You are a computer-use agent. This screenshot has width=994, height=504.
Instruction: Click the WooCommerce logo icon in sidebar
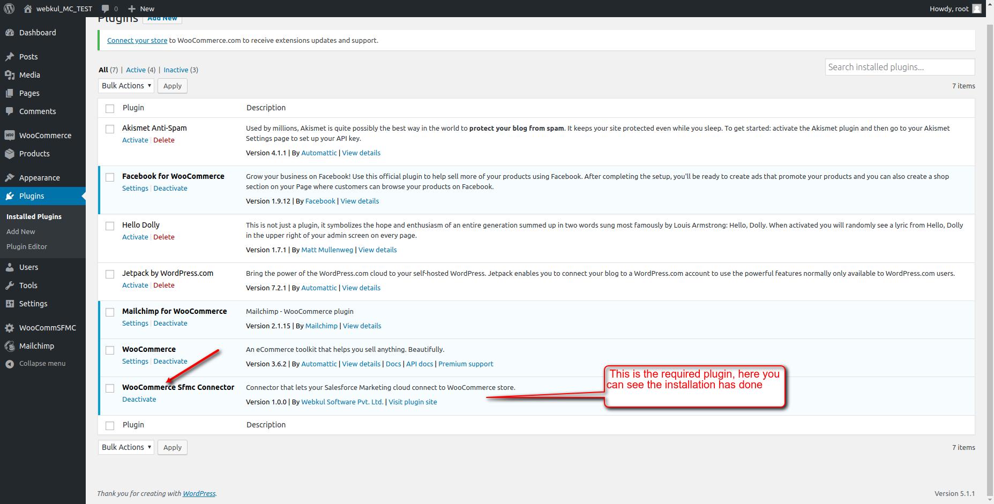pyautogui.click(x=10, y=136)
